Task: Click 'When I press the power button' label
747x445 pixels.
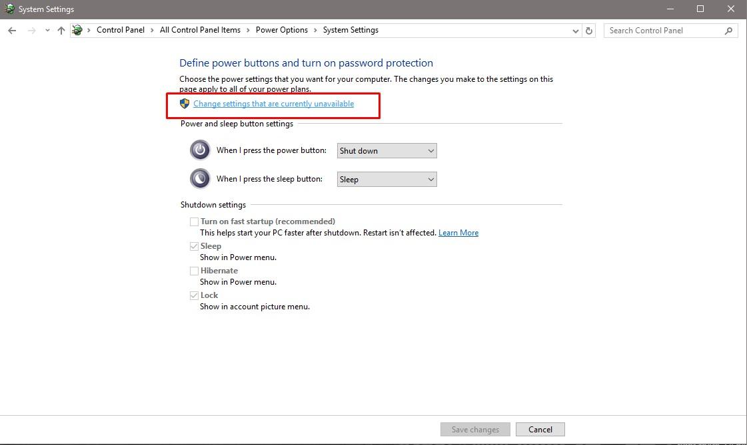Action: click(x=272, y=150)
